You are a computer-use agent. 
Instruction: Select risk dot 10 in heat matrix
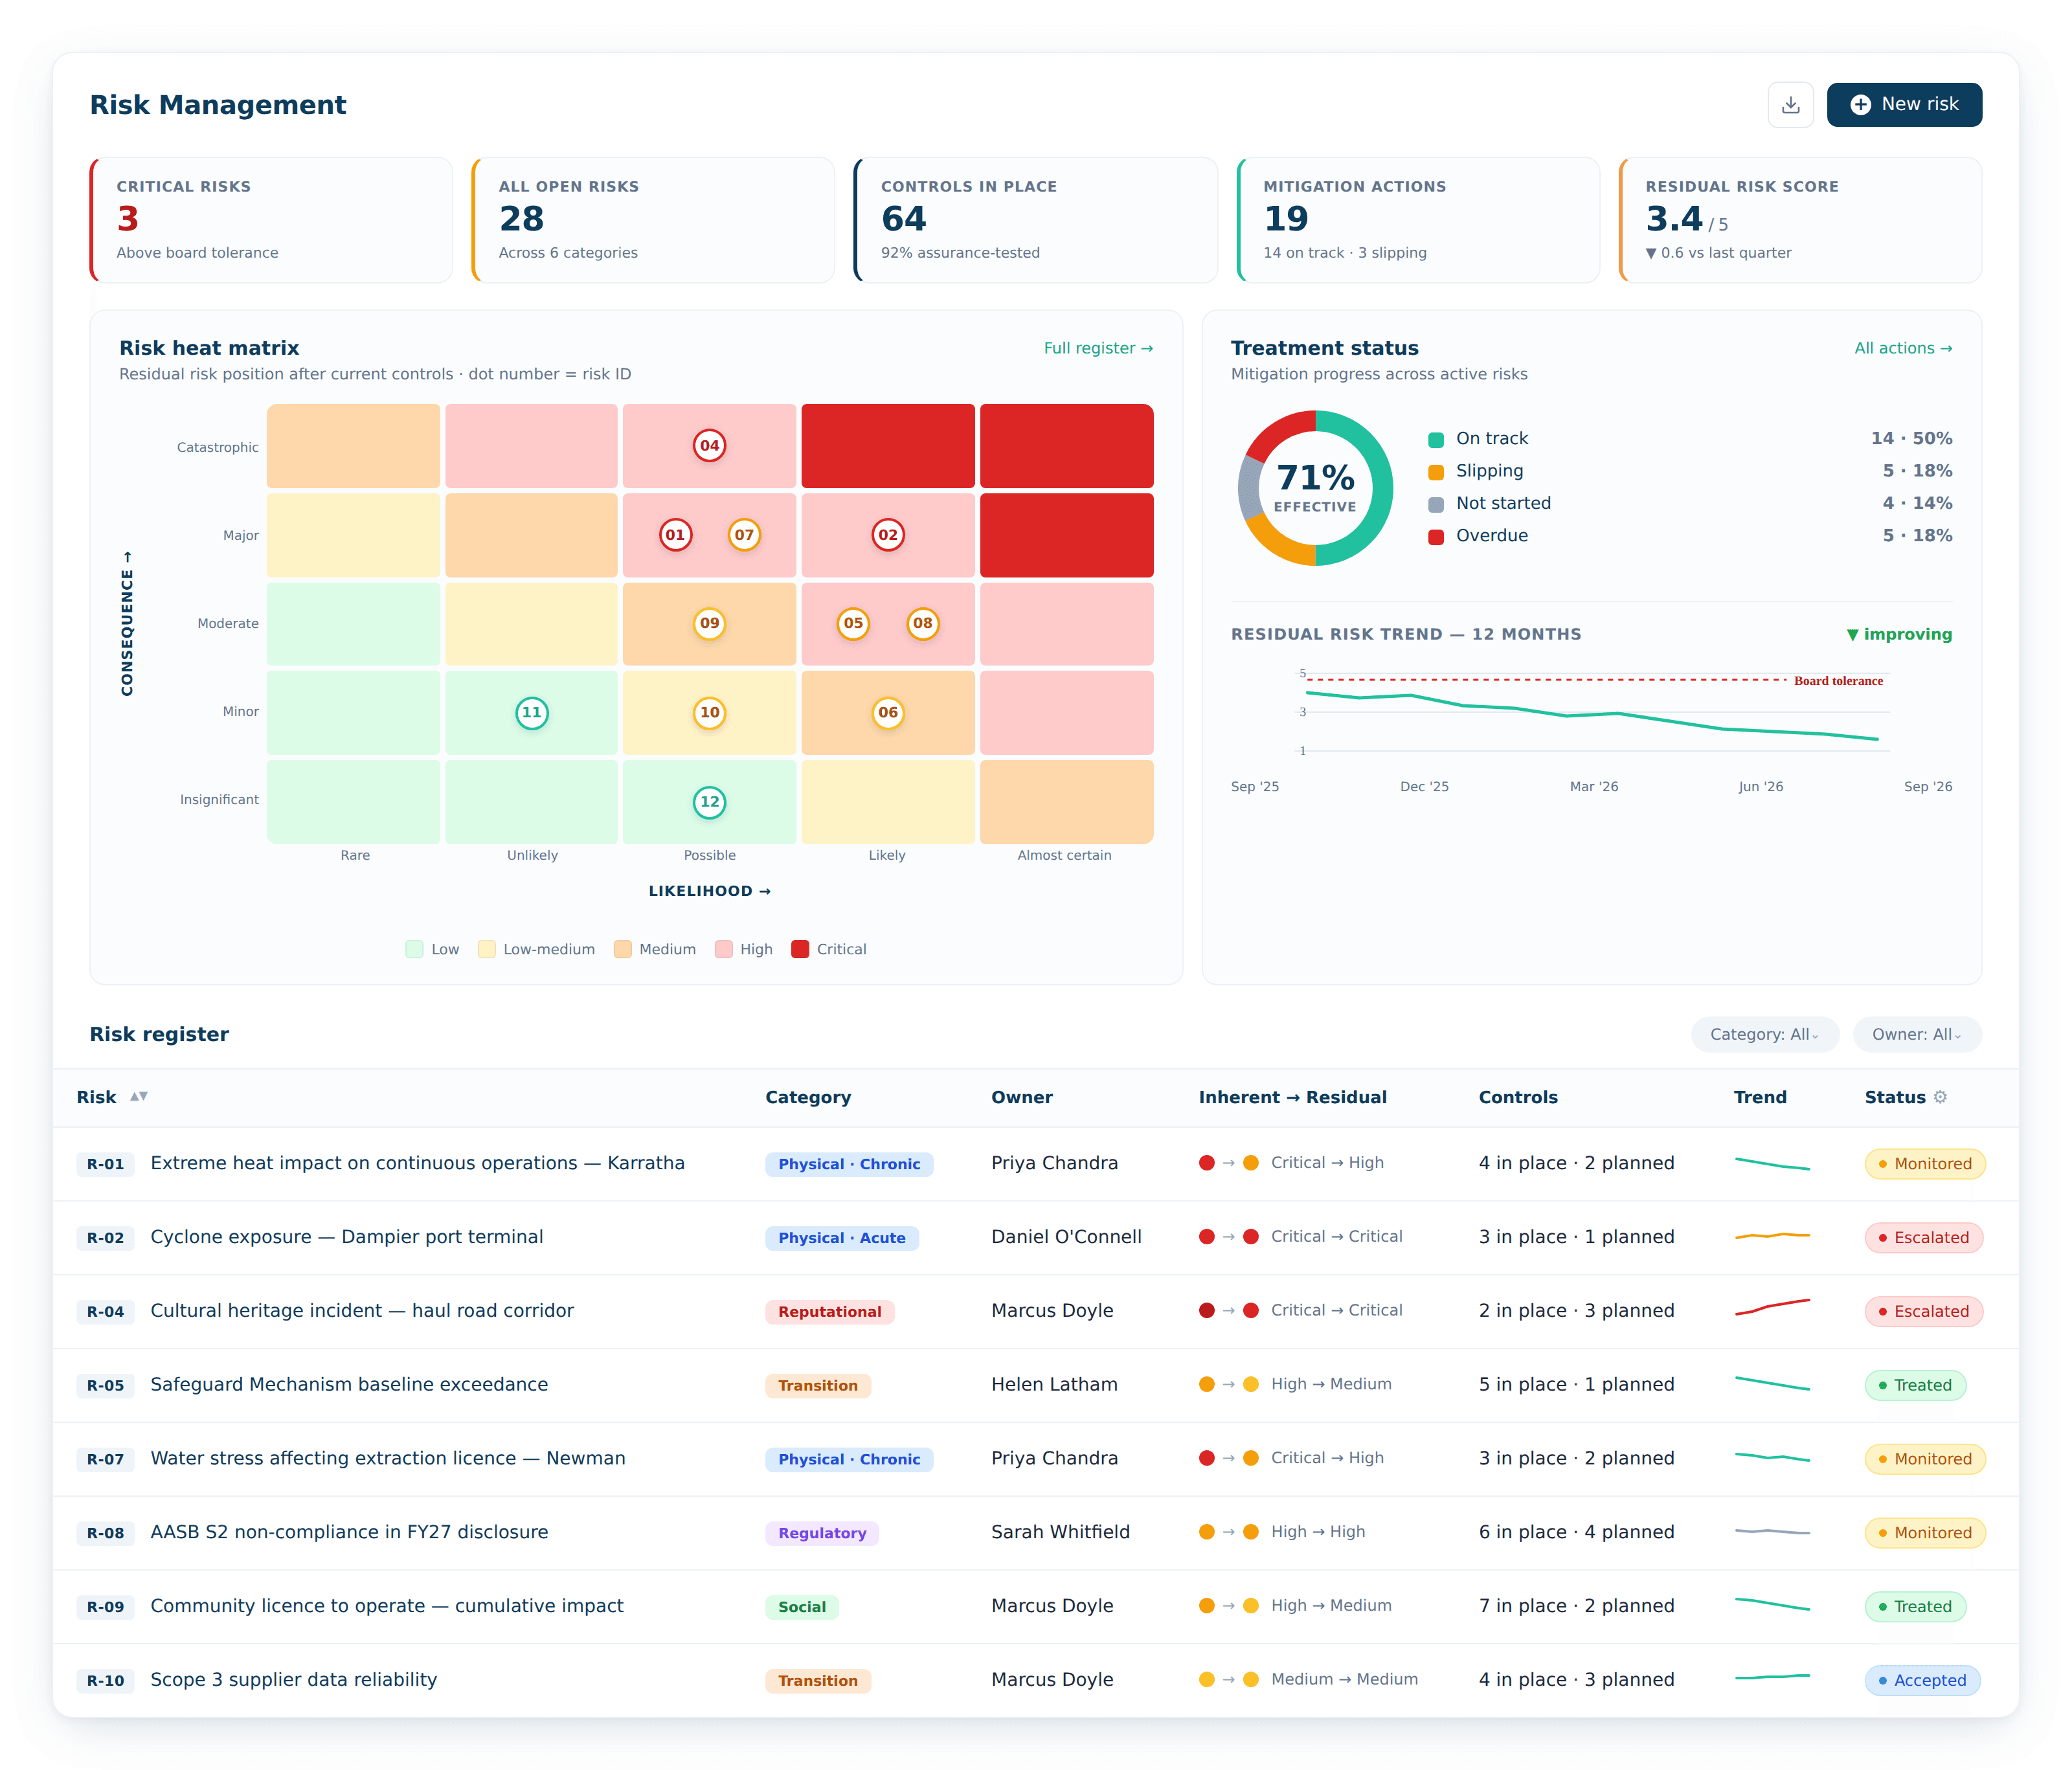point(710,713)
